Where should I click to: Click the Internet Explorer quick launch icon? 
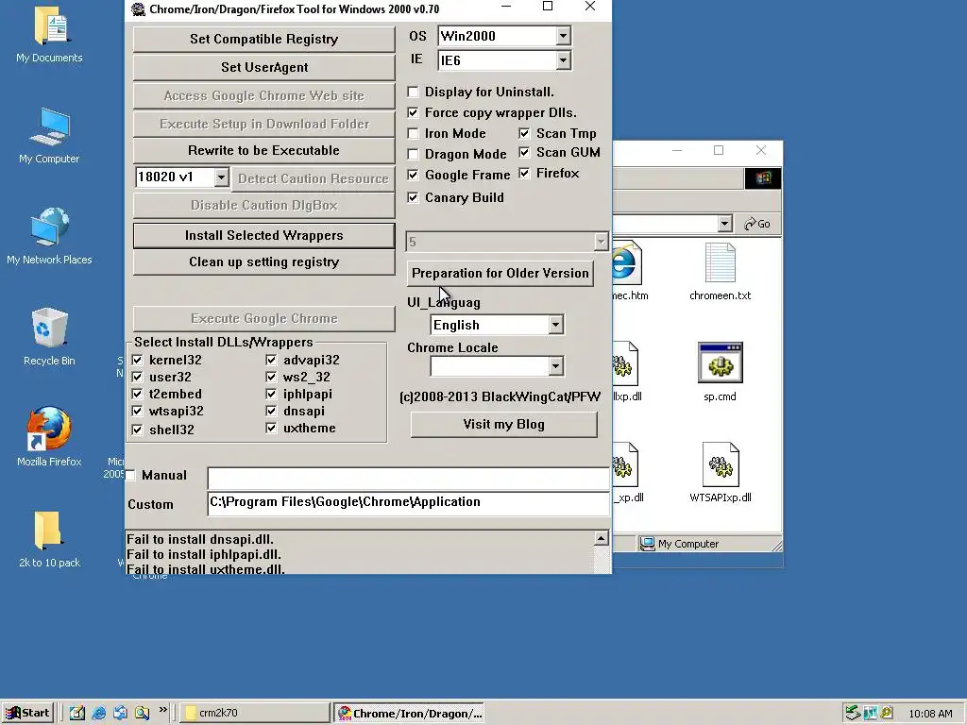tap(98, 713)
